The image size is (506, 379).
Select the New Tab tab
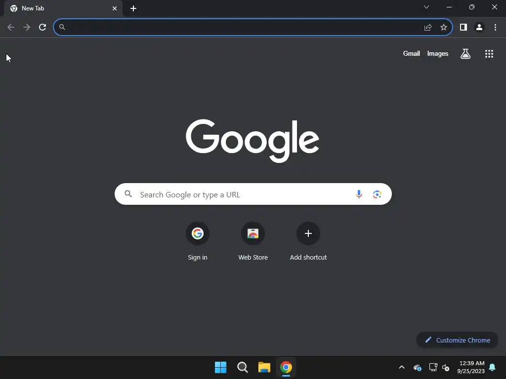[63, 8]
